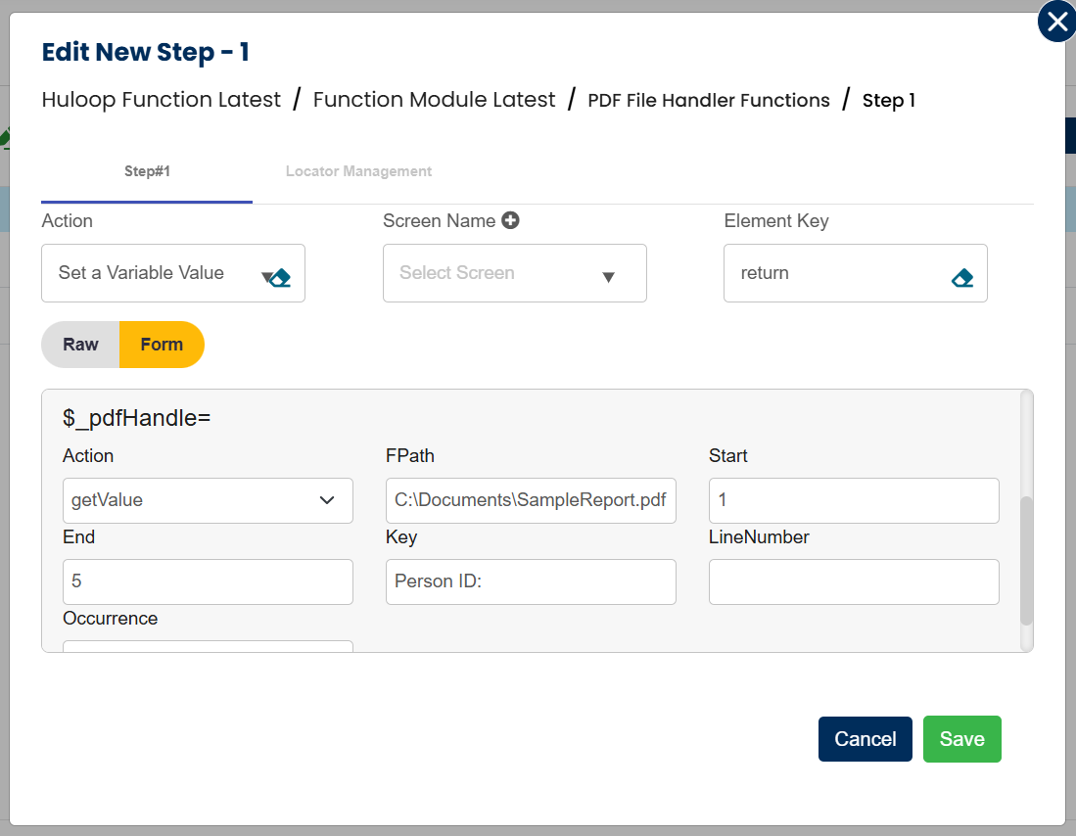The image size is (1076, 836).
Task: Clear the Action field with the eraser icon
Action: [281, 278]
